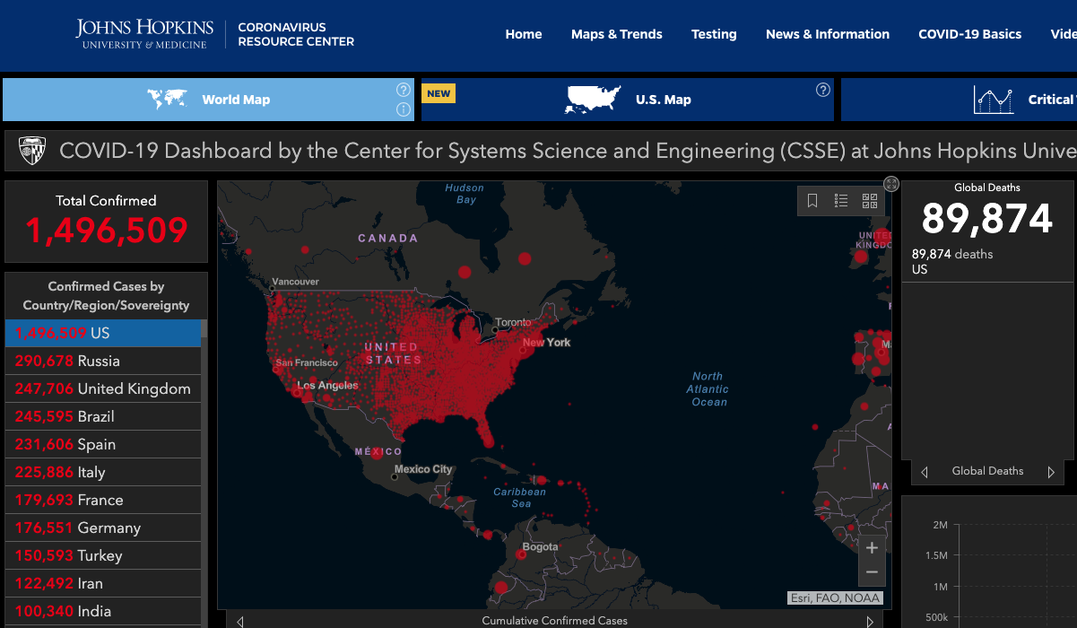Click World Map help question mark icon
The image size is (1077, 628).
pyautogui.click(x=404, y=90)
